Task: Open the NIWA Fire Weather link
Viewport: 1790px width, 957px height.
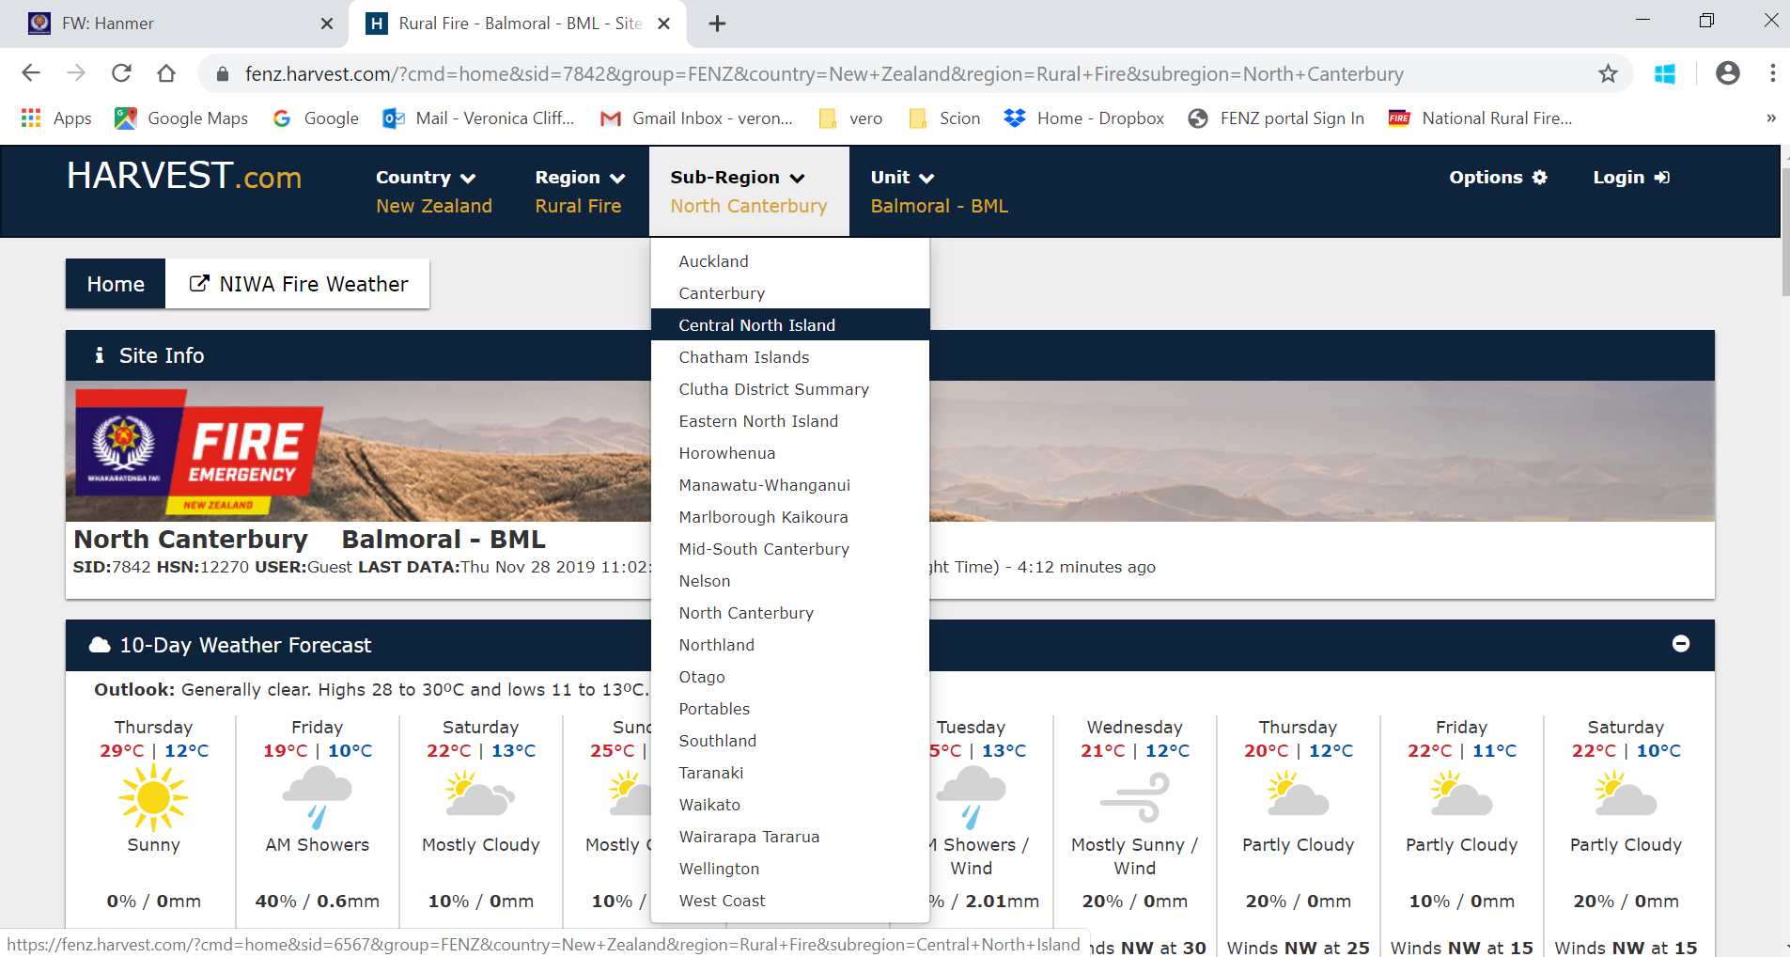Action: [299, 284]
